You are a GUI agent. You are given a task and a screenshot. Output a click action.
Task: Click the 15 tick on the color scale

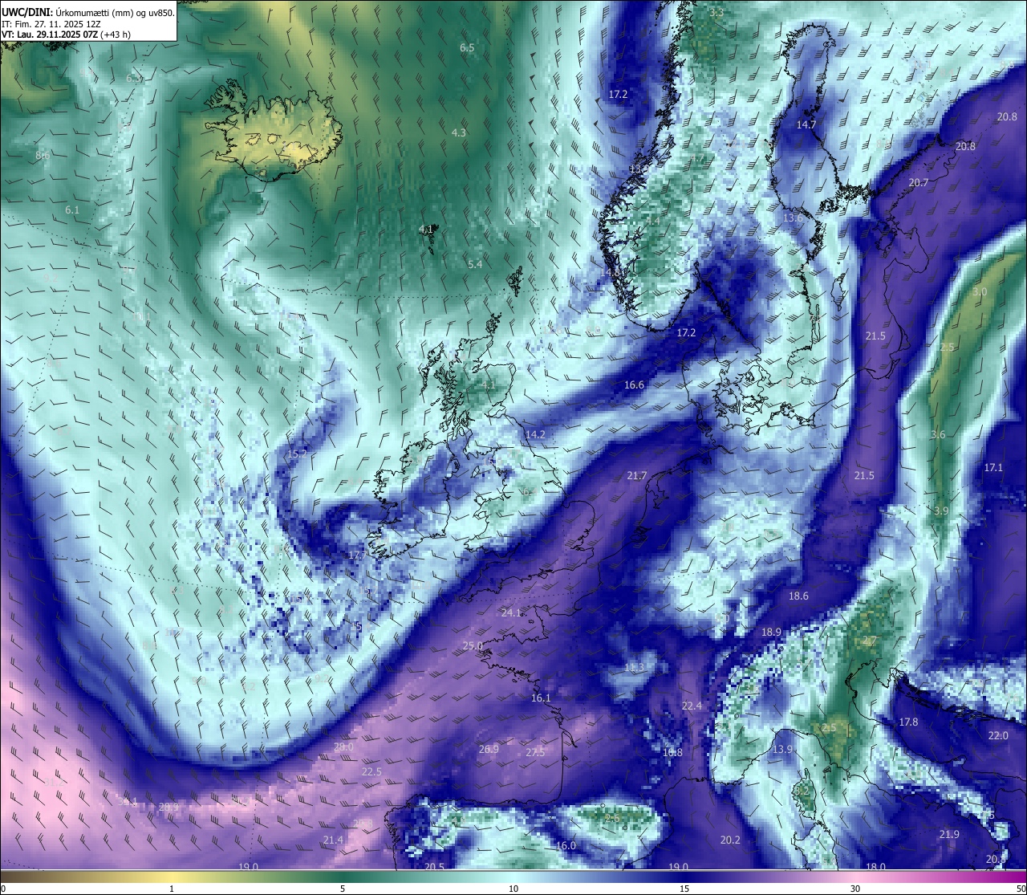point(684,889)
